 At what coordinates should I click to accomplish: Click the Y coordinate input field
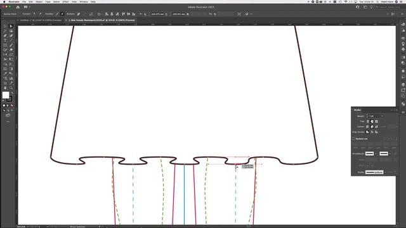(x=179, y=14)
